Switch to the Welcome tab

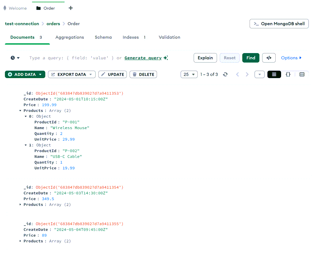pyautogui.click(x=15, y=8)
